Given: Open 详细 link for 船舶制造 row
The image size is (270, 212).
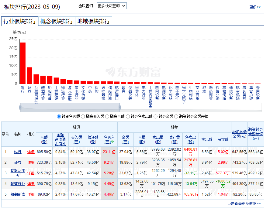Looking at the screenshot, I should tap(31, 194).
